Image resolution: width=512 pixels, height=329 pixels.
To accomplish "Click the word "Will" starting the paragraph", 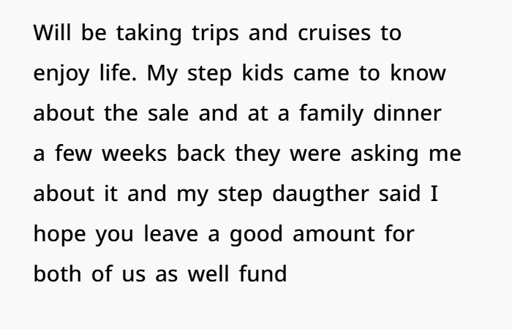I will (50, 35).
